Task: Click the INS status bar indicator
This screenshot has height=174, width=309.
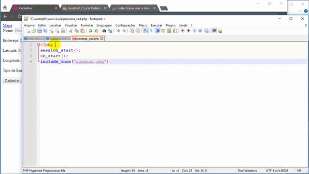Action: [x=299, y=171]
